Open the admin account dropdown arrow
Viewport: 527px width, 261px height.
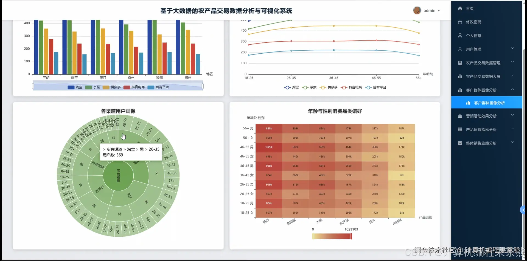439,11
